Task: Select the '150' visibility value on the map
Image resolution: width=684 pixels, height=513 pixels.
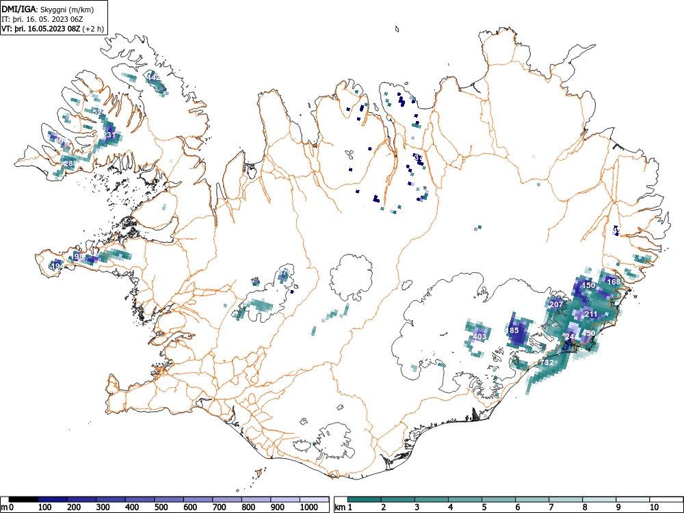Action: 588,285
